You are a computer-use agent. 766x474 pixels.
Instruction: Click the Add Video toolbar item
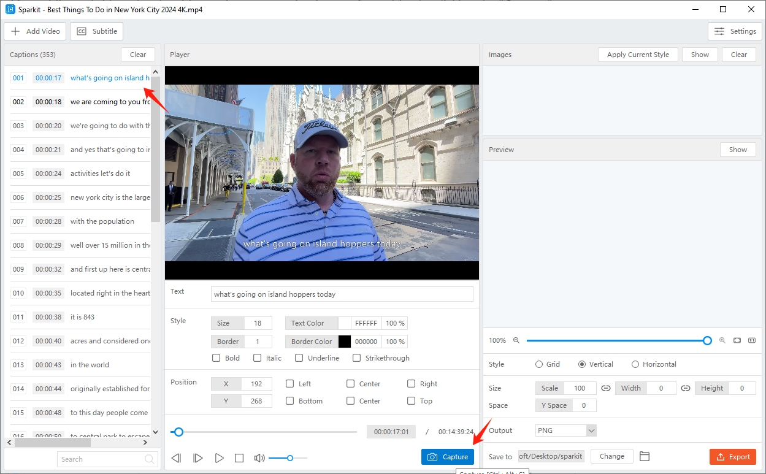click(x=35, y=31)
